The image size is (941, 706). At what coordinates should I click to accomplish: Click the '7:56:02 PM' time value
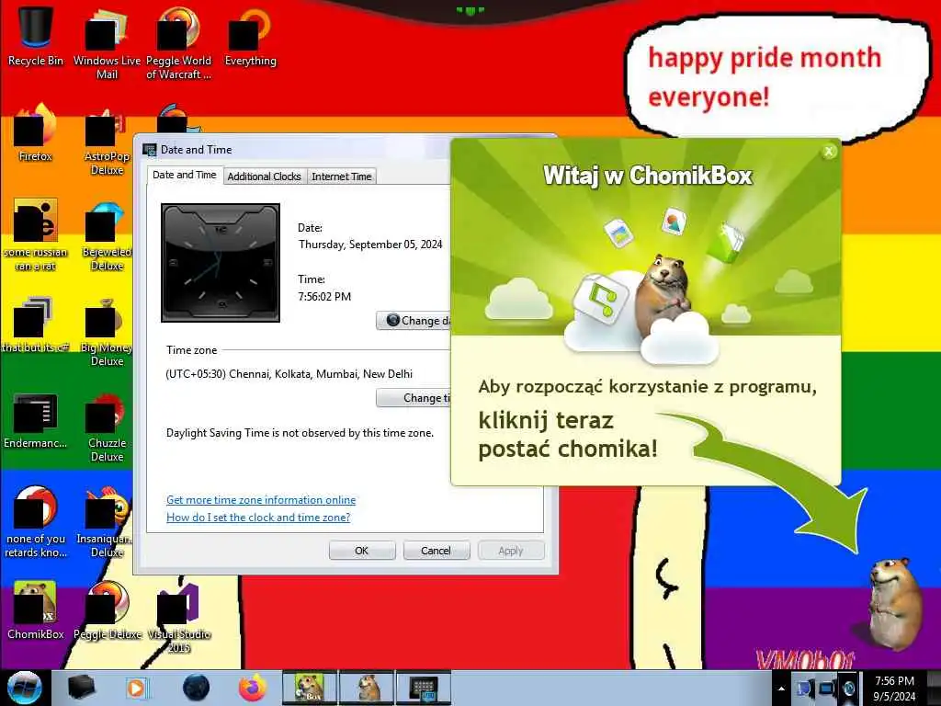pos(324,297)
